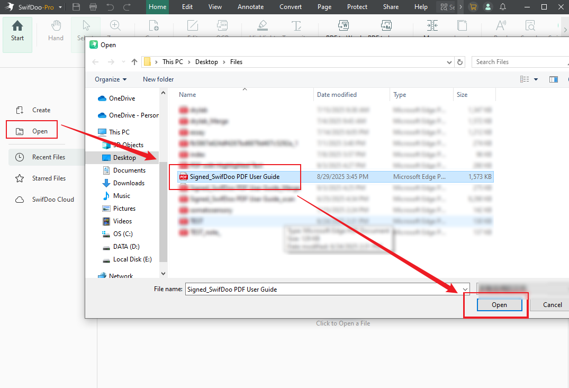Go up one folder level using the up arrow
Image resolution: width=569 pixels, height=388 pixels.
point(134,62)
